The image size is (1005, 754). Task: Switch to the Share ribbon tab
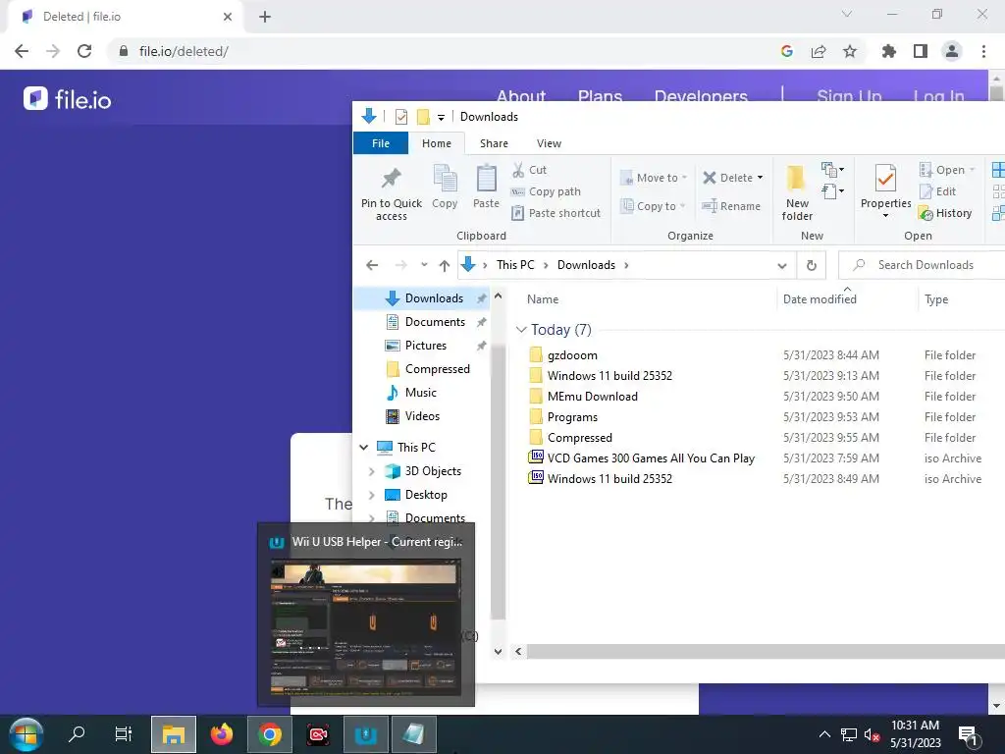494,143
